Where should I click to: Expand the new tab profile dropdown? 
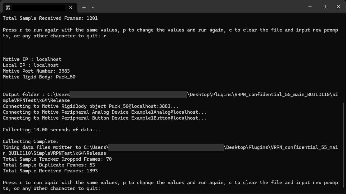[x=93, y=7]
